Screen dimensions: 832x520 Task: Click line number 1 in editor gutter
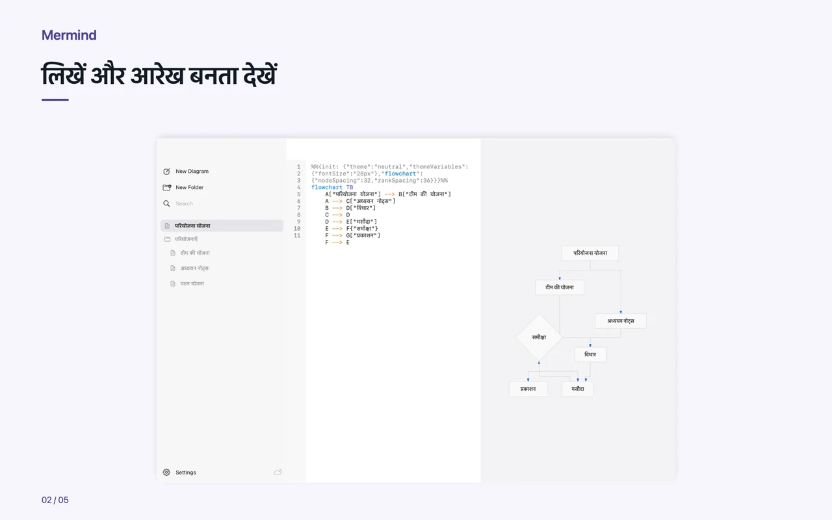point(298,167)
